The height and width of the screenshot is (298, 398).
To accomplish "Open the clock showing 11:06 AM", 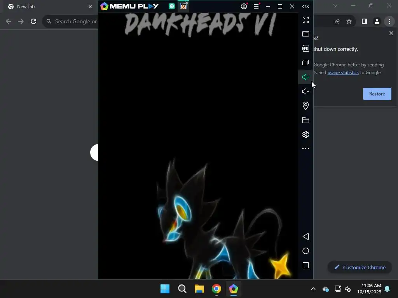I will click(x=369, y=289).
